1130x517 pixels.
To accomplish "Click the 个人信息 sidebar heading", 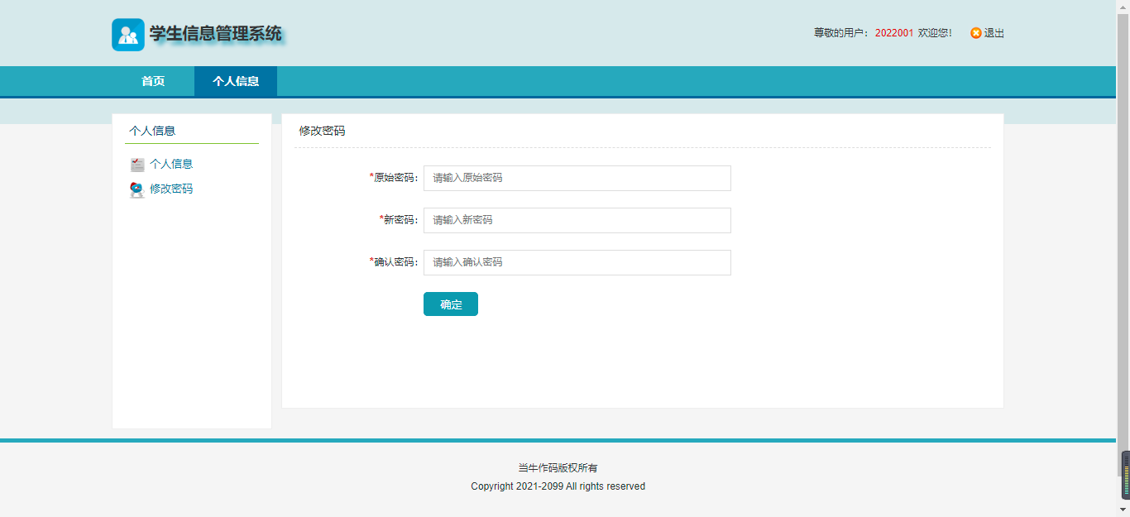I will (152, 131).
